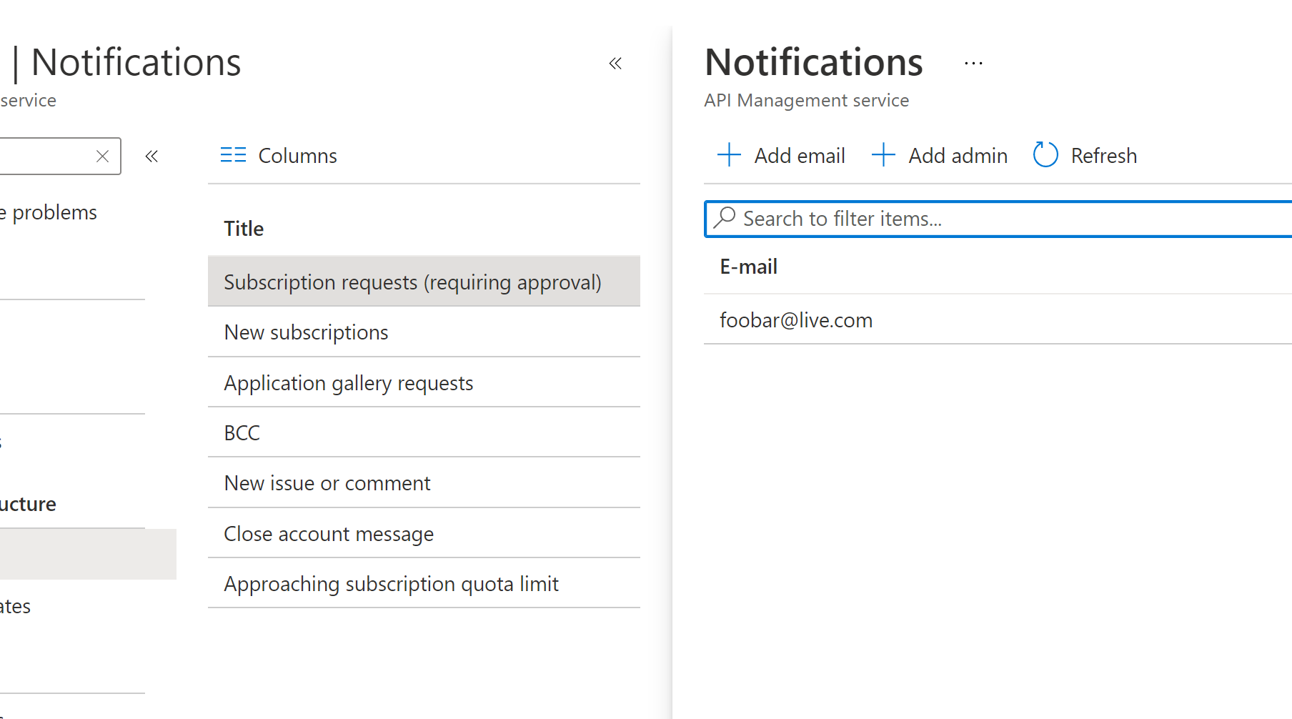Collapse the left sidebar with the double chevron
The height and width of the screenshot is (719, 1292).
(x=151, y=156)
